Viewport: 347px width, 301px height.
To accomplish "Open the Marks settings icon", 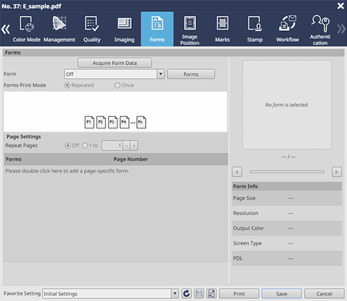I will pos(222,24).
